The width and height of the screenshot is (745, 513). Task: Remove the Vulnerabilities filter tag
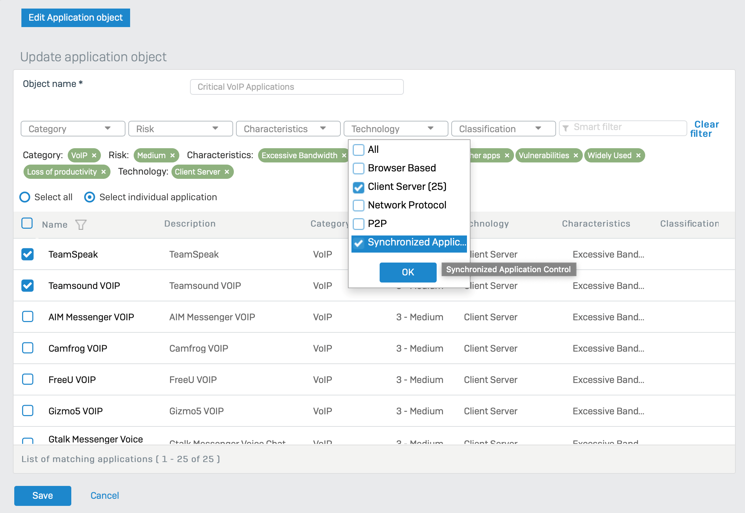[576, 156]
